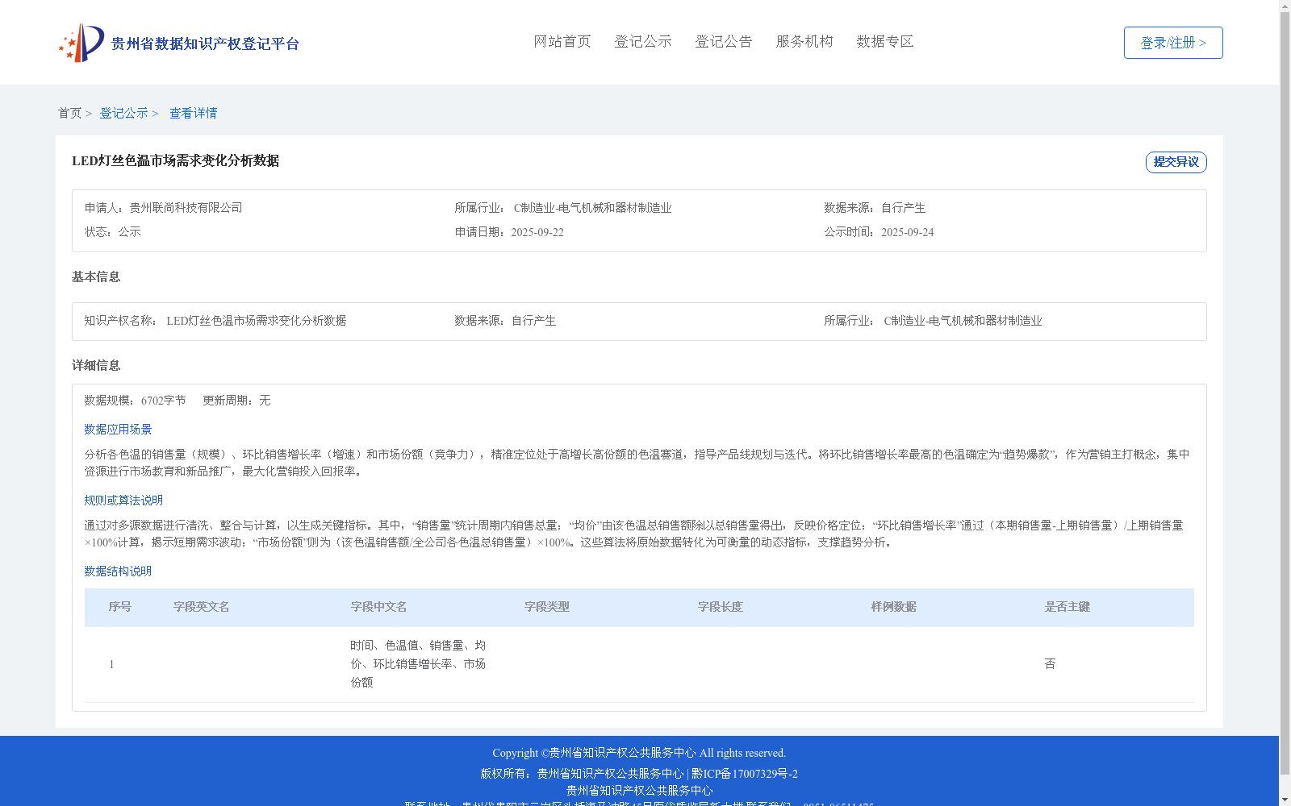This screenshot has width=1291, height=806.
Task: Select 公示时间 2025-09-24 value
Action: tap(907, 232)
